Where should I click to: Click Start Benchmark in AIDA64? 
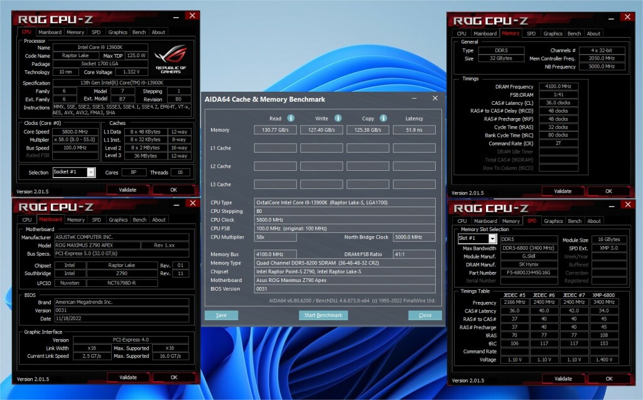[x=323, y=315]
